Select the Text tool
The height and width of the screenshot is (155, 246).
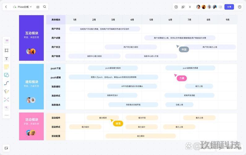pyautogui.click(x=6, y=59)
